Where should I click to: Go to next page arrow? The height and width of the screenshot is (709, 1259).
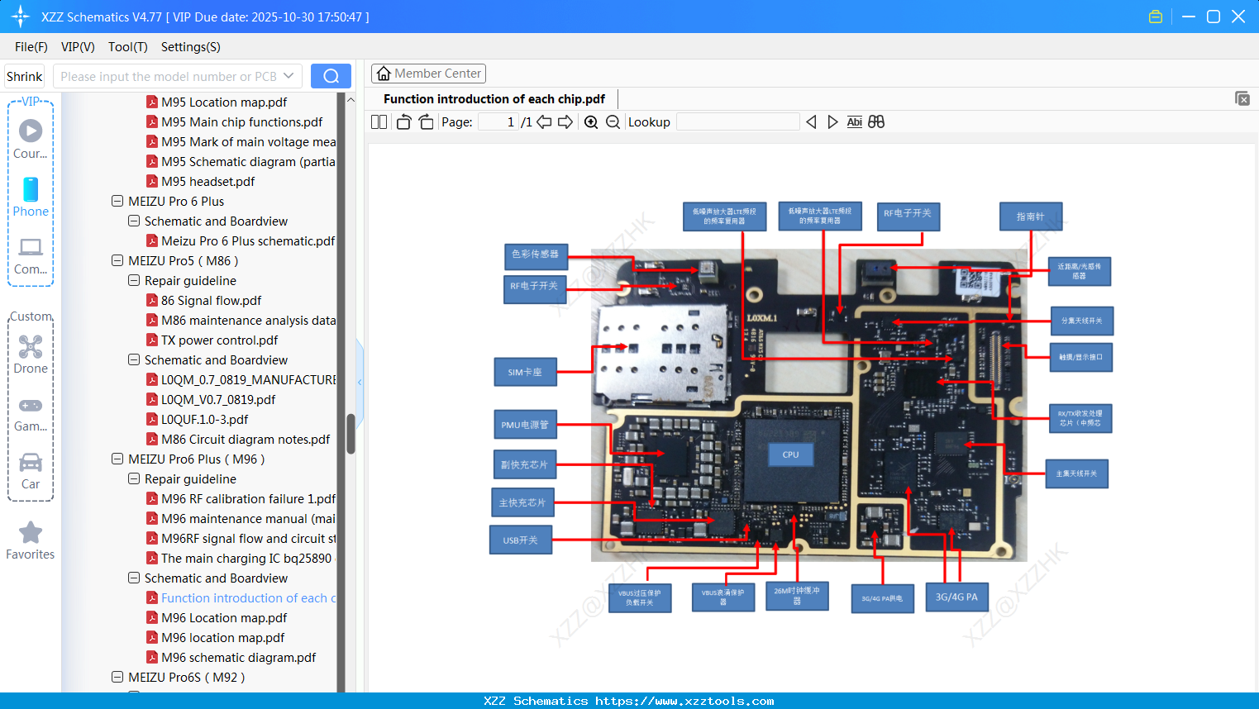coord(565,122)
